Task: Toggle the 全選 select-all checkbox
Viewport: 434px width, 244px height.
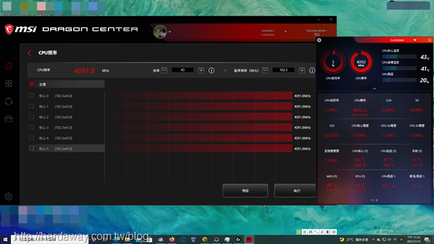Action: (x=32, y=84)
